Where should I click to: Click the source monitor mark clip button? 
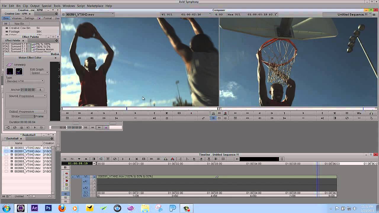(167, 113)
